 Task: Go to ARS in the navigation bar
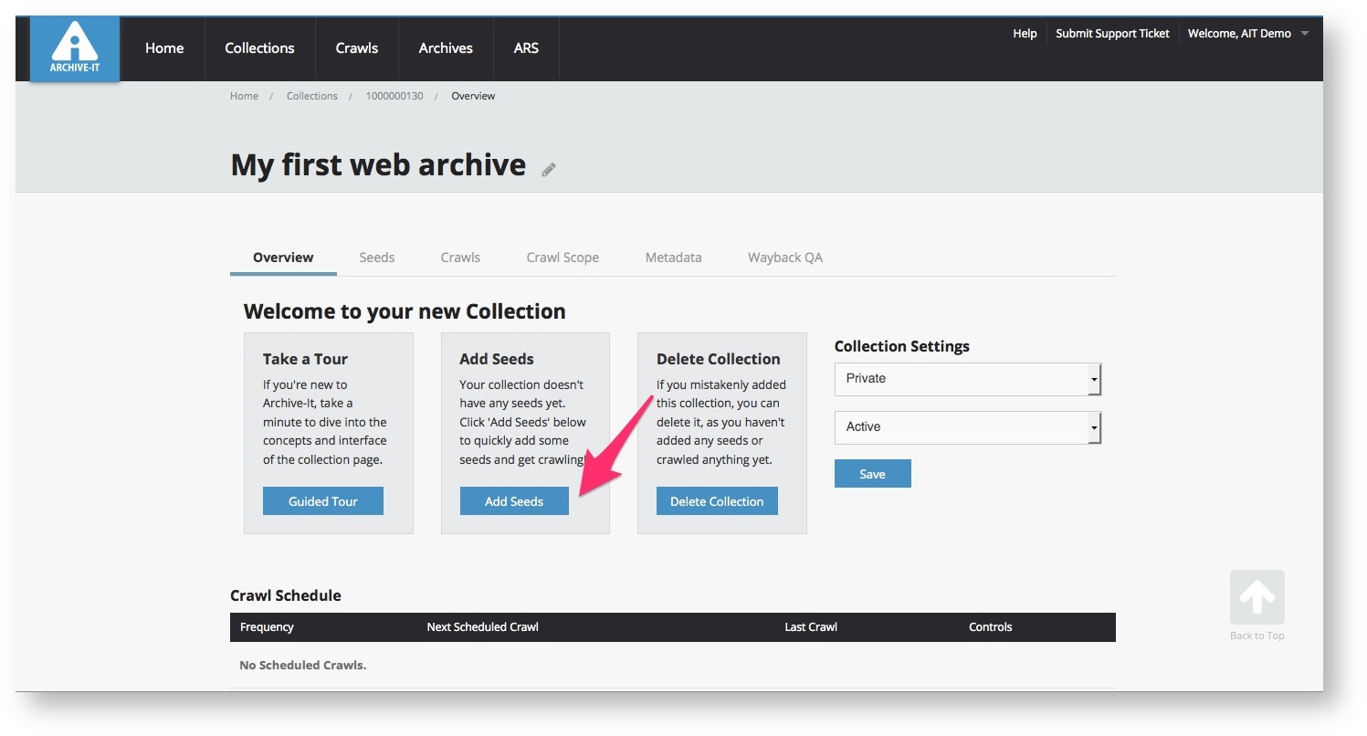pyautogui.click(x=526, y=48)
